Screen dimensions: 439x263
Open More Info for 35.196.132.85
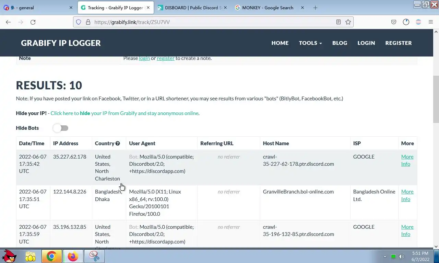(407, 230)
